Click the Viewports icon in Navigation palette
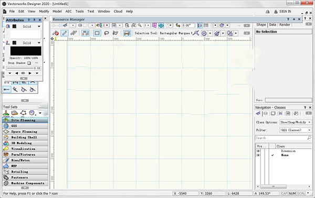 pyautogui.click(x=280, y=114)
